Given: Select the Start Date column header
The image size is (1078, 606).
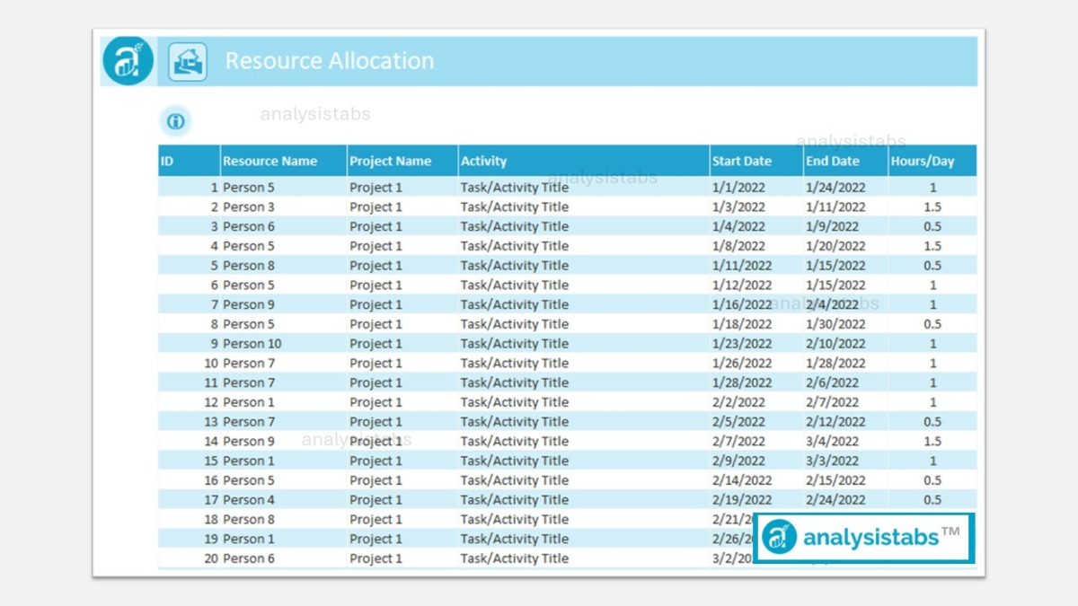Looking at the screenshot, I should click(x=743, y=161).
